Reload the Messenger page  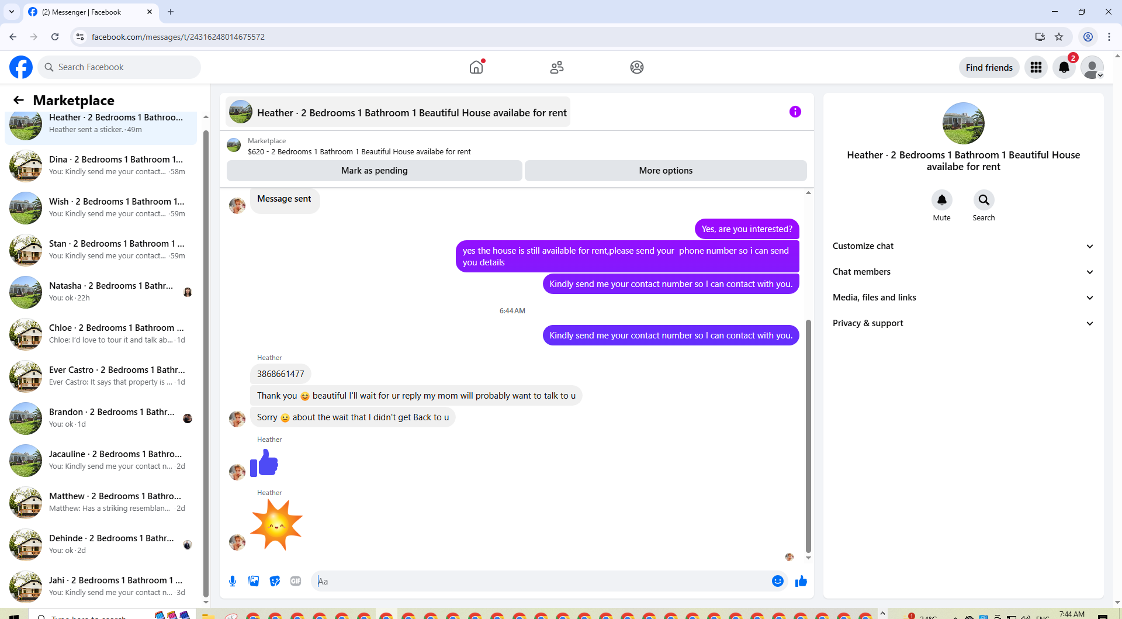(55, 37)
